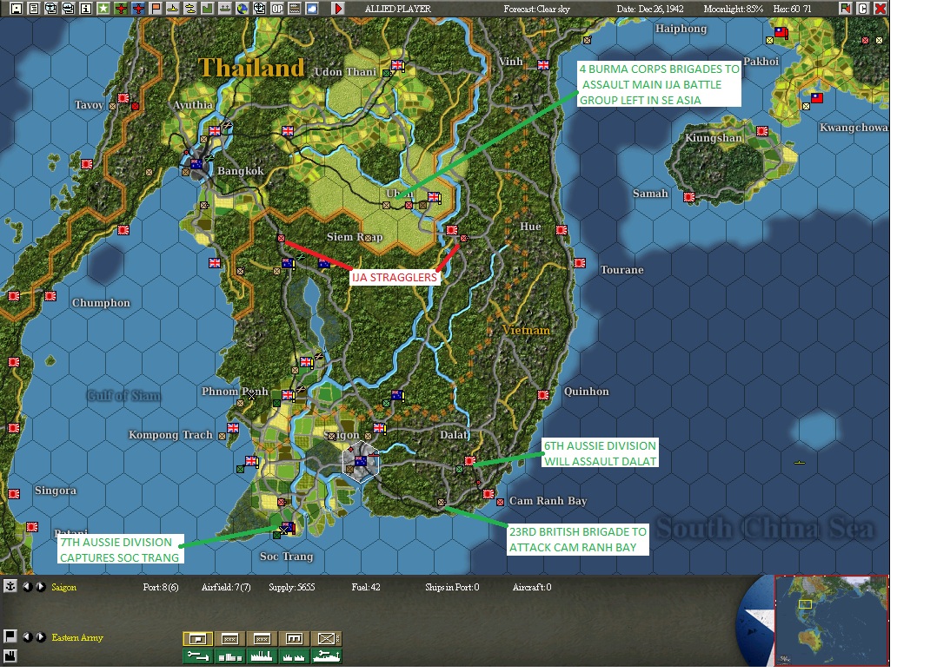
Task: Toggle the green ship repair wrench button
Action: tap(326, 656)
